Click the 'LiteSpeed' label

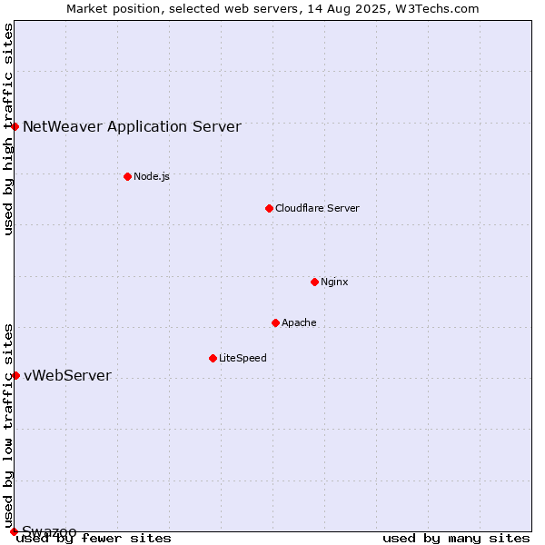pos(243,358)
